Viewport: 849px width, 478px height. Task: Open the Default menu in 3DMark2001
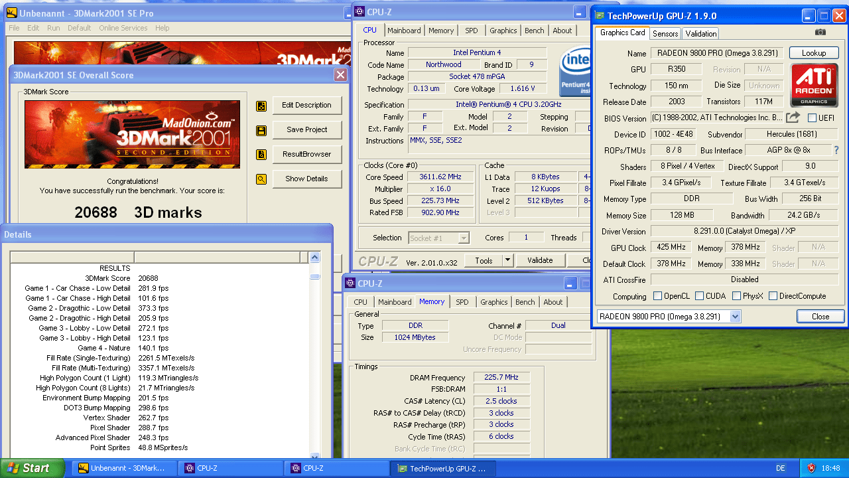(x=80, y=28)
